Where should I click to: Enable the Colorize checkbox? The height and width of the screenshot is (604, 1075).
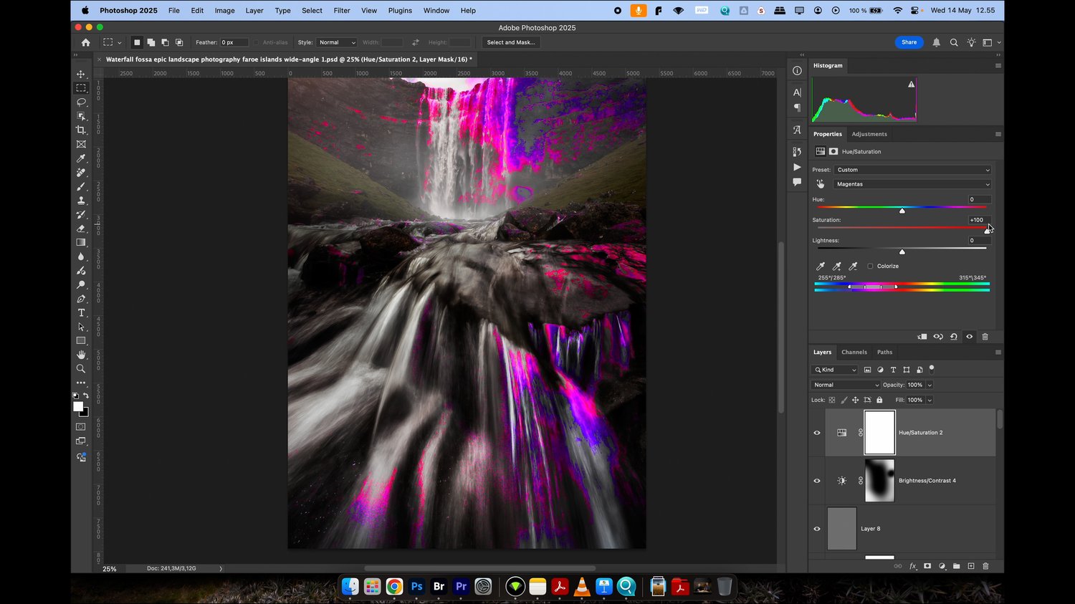click(x=870, y=267)
